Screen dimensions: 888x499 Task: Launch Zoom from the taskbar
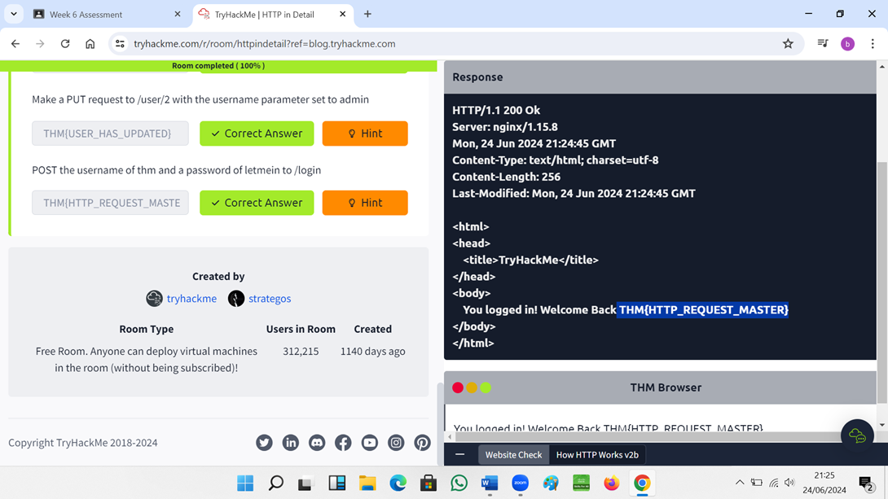(520, 483)
